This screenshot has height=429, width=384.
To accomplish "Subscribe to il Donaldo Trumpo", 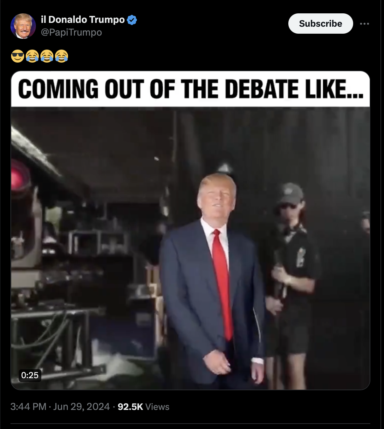I will 320,24.
